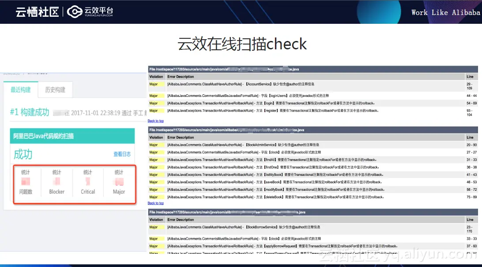This screenshot has height=267, width=482.
Task: Click the 云效在线扫描check slide title
Action: (x=242, y=44)
